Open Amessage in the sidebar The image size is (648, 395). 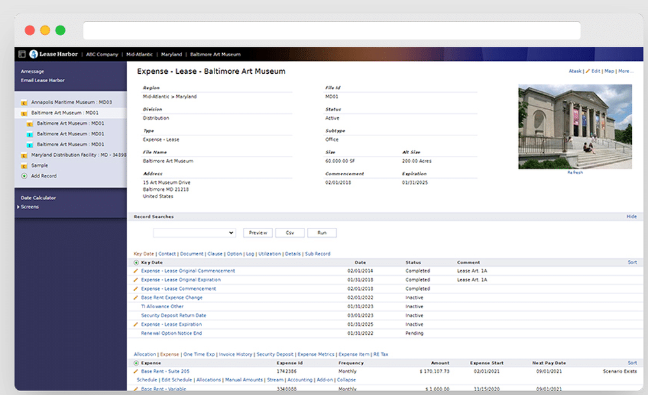(32, 71)
